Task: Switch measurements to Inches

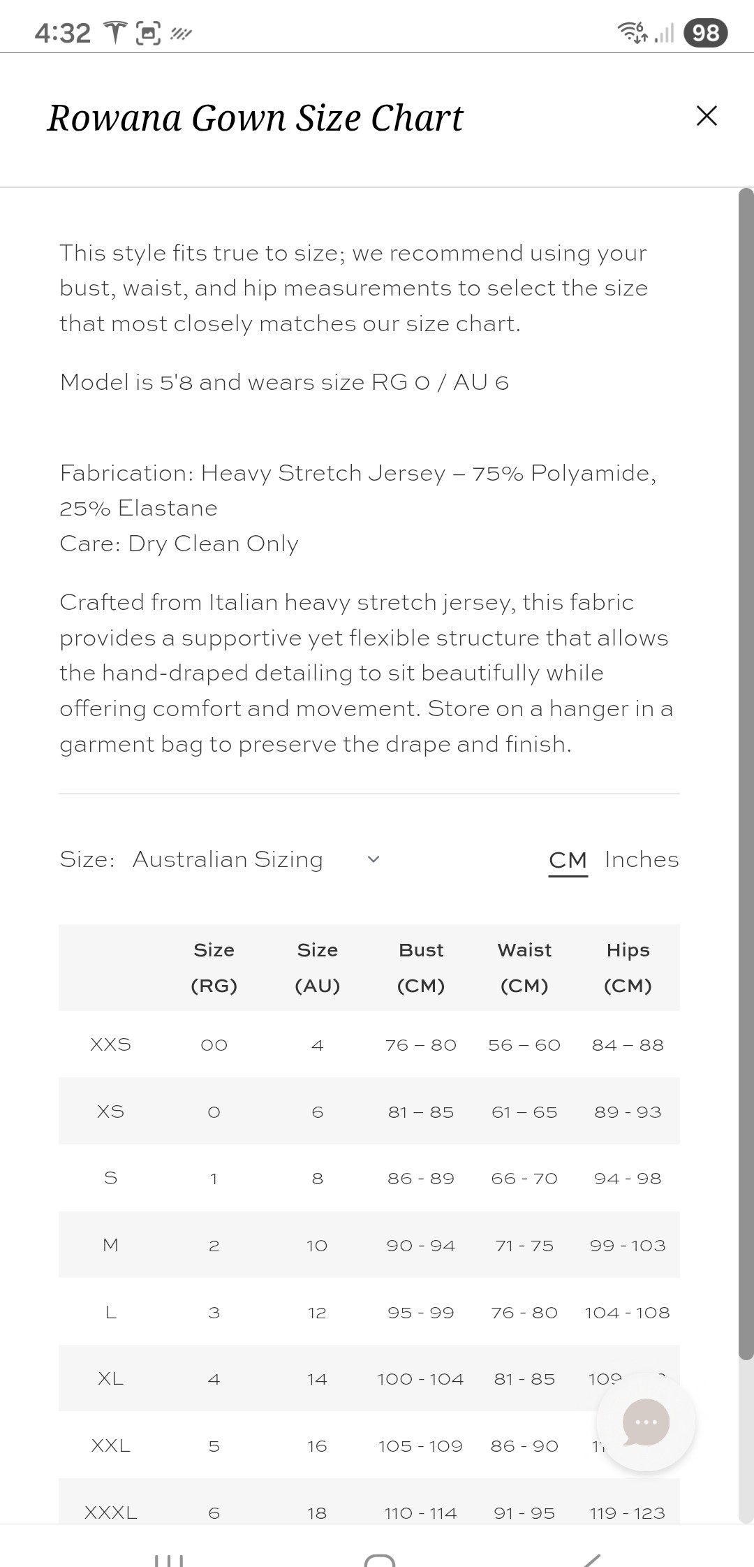Action: (642, 859)
